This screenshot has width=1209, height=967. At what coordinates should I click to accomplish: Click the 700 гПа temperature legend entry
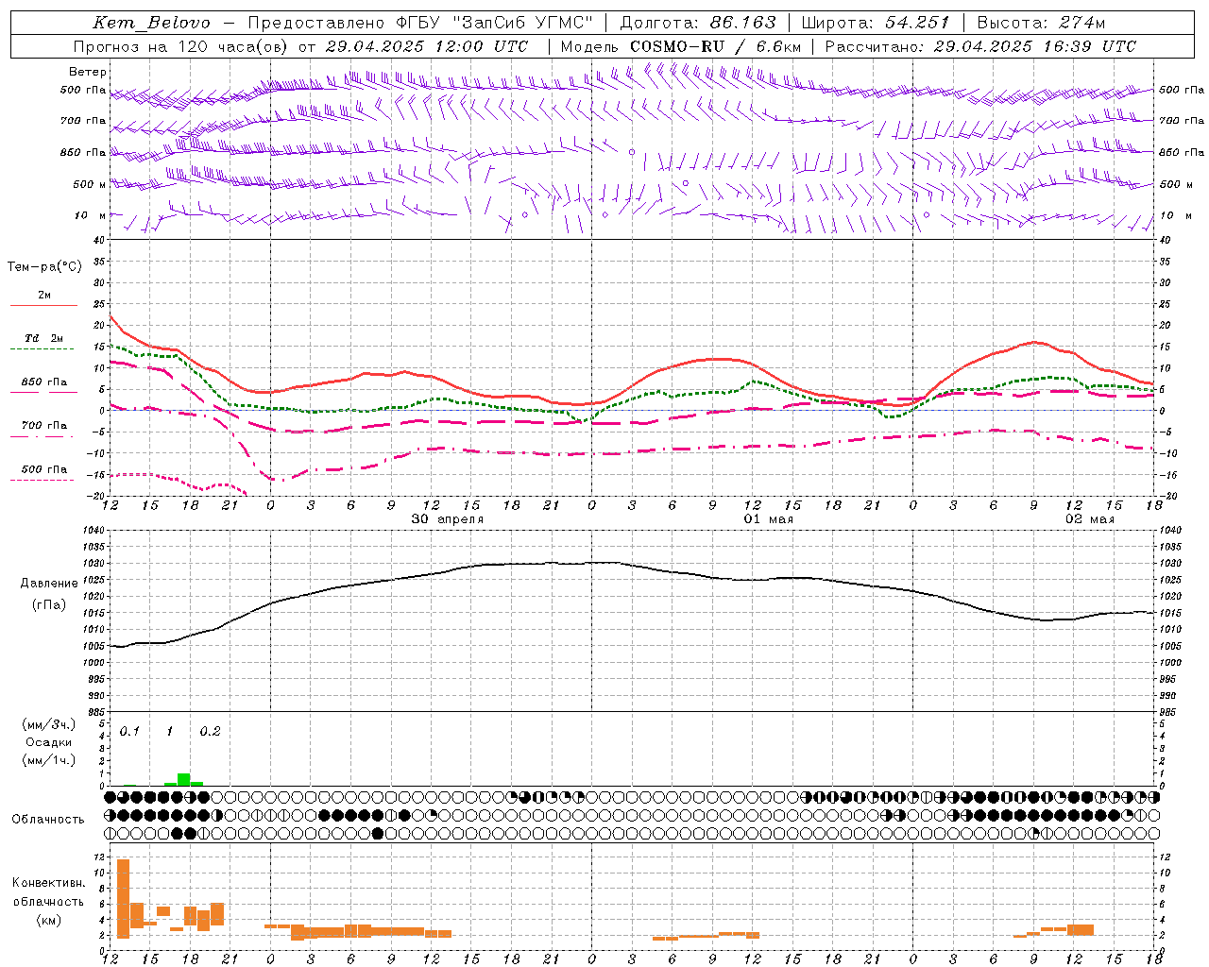pos(44,426)
